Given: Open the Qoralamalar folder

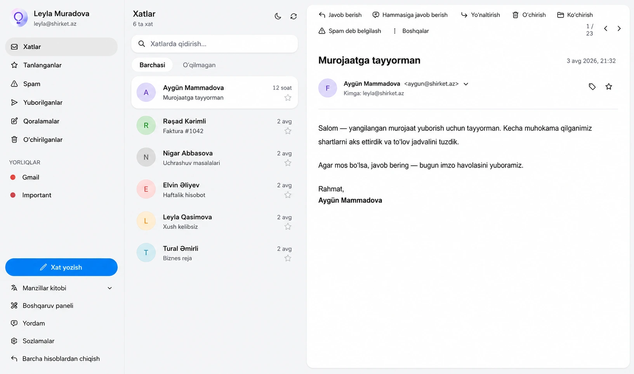Looking at the screenshot, I should (61, 121).
